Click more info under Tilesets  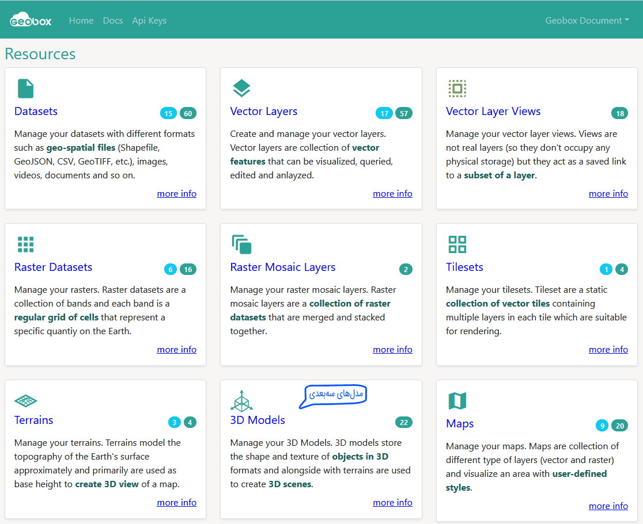pos(608,350)
